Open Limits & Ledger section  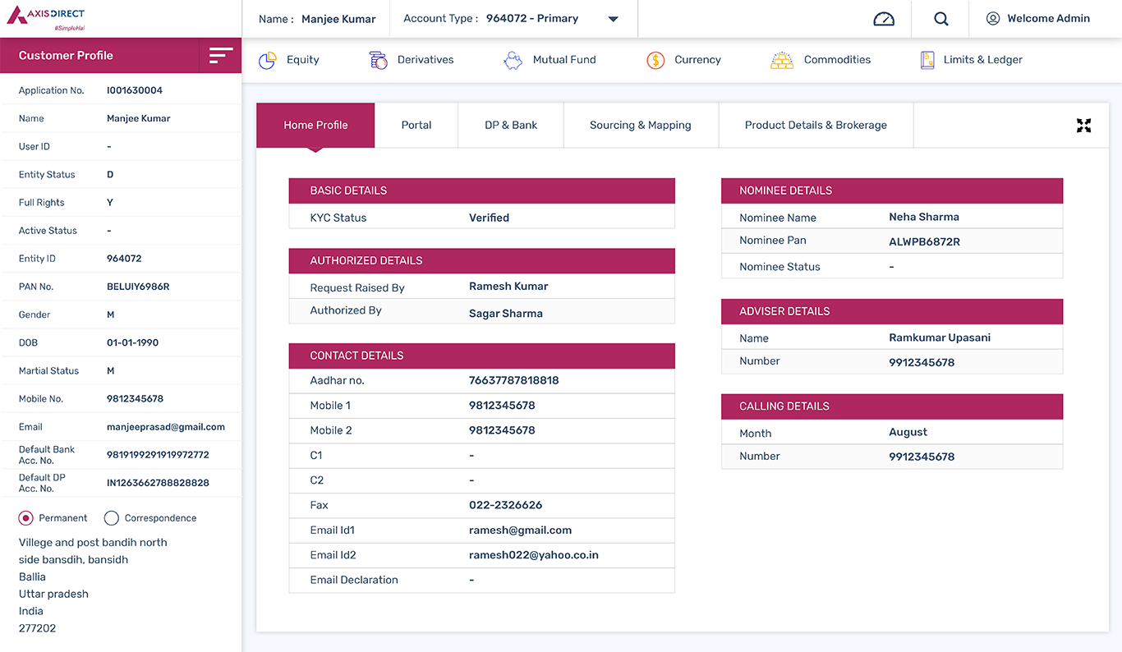971,60
